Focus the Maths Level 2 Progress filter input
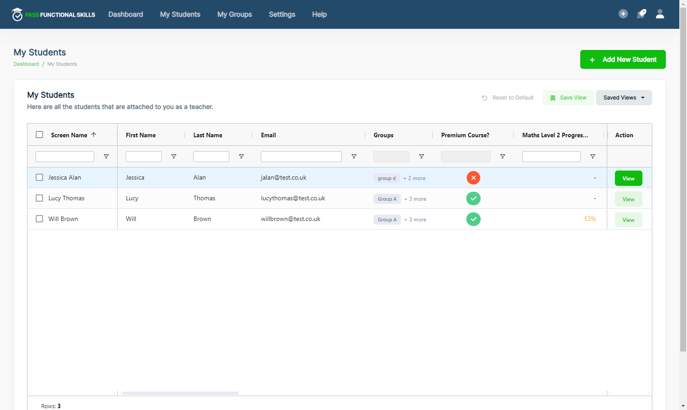 point(551,157)
